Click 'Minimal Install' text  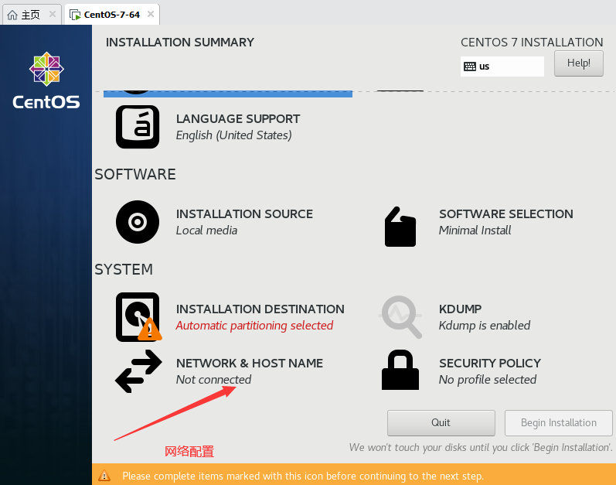475,231
